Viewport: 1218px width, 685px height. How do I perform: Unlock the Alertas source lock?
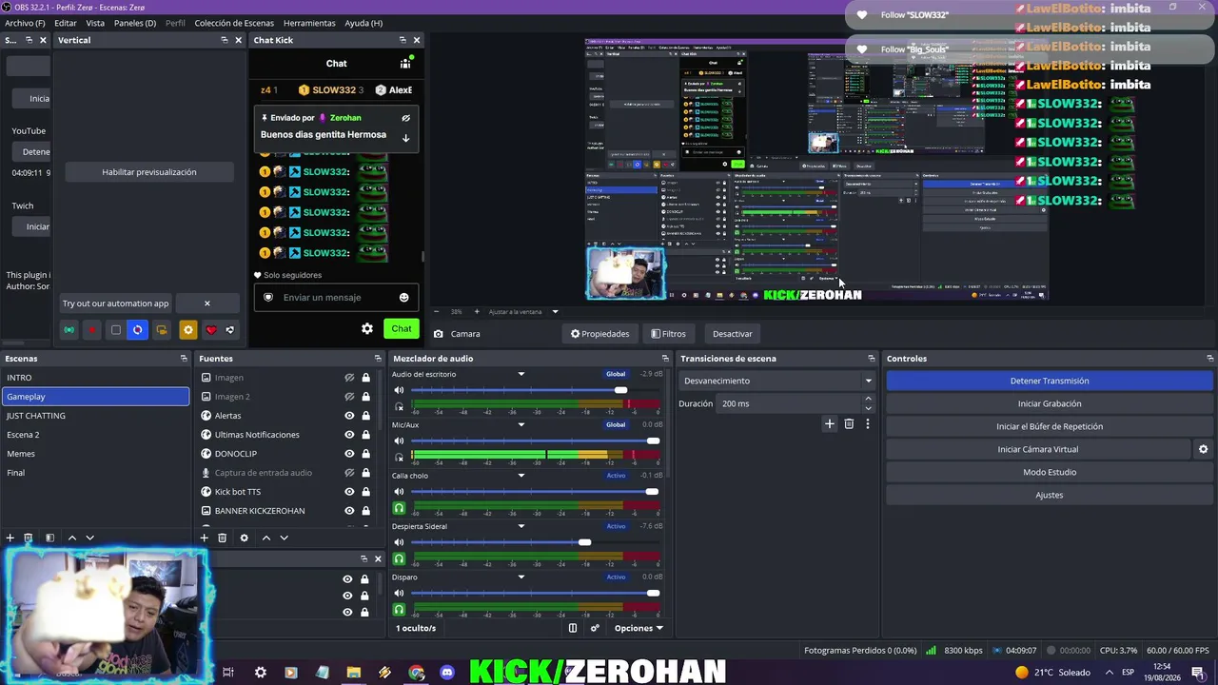tap(365, 416)
